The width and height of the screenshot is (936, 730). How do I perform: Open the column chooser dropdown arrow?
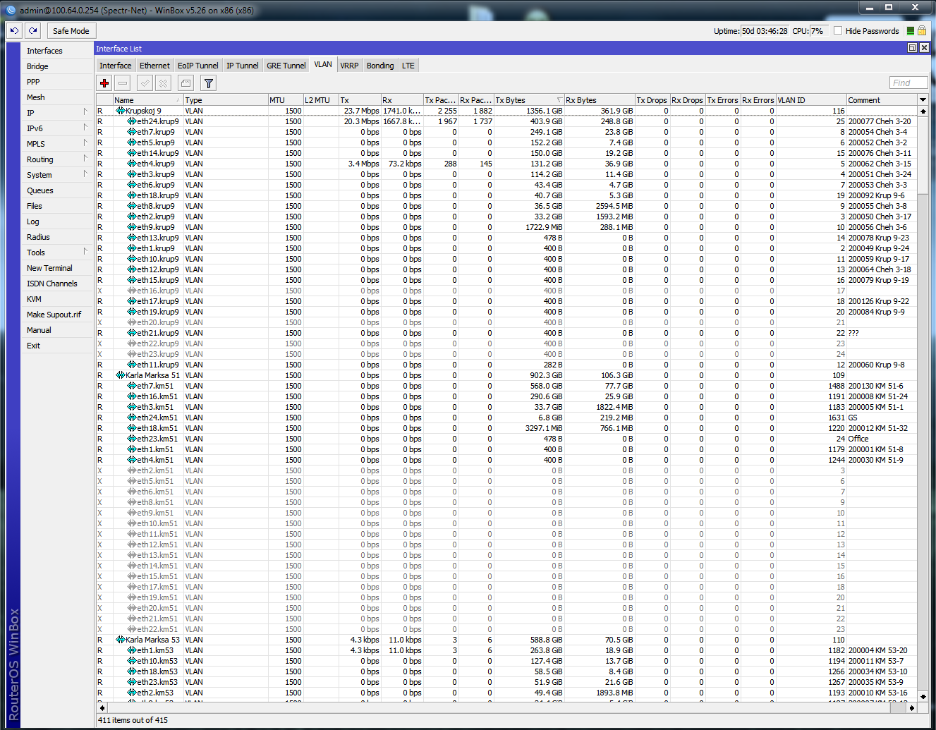923,100
